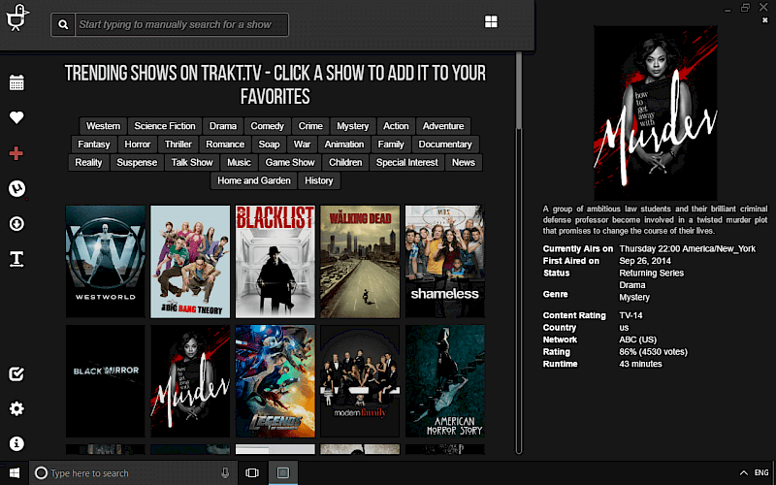
Task: Select the Drama genre filter
Action: pyautogui.click(x=223, y=126)
